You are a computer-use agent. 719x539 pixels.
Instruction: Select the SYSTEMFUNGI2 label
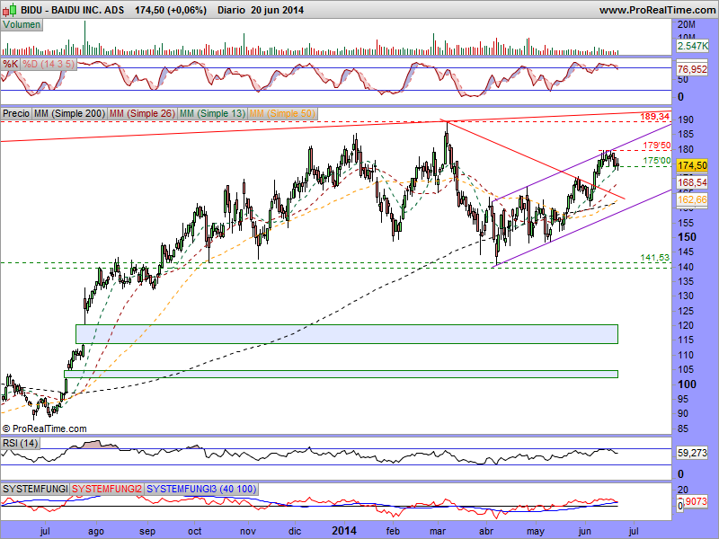107,489
